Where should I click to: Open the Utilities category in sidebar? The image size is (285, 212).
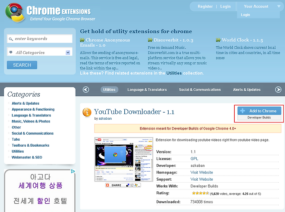pyautogui.click(x=18, y=151)
